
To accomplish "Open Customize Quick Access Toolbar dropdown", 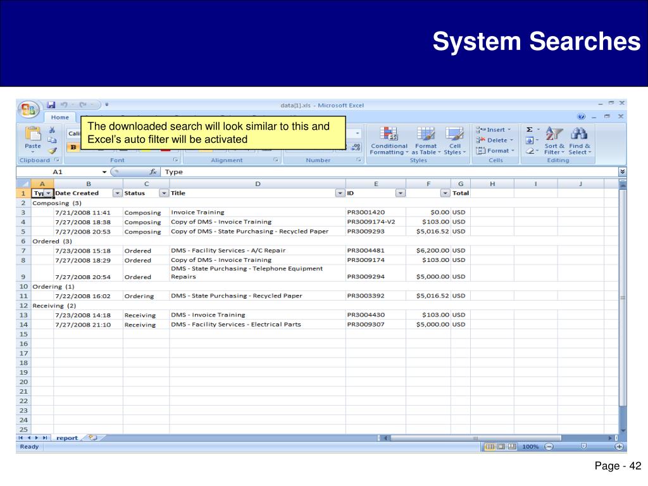I will pos(106,105).
